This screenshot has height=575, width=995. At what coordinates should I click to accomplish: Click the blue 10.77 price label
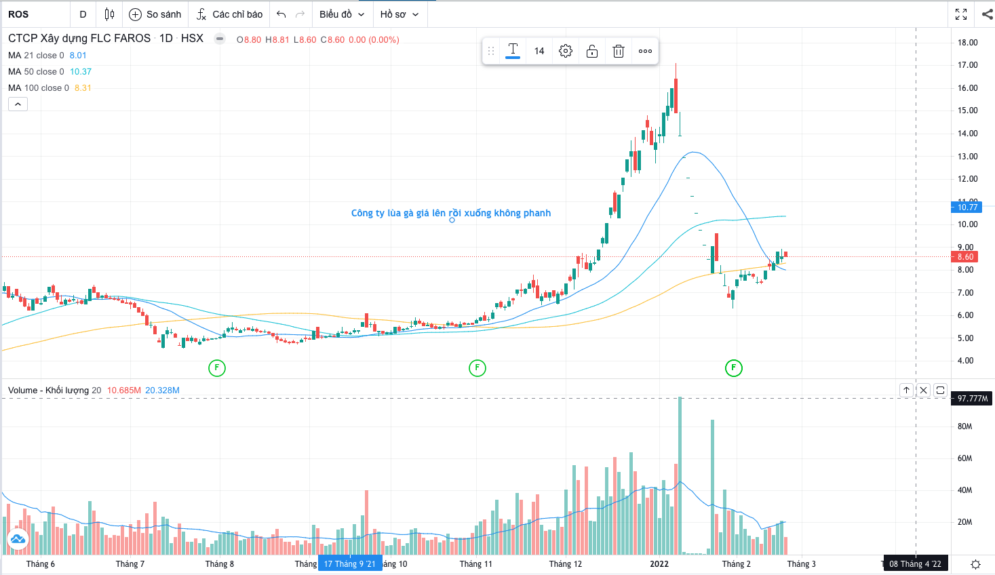click(967, 207)
